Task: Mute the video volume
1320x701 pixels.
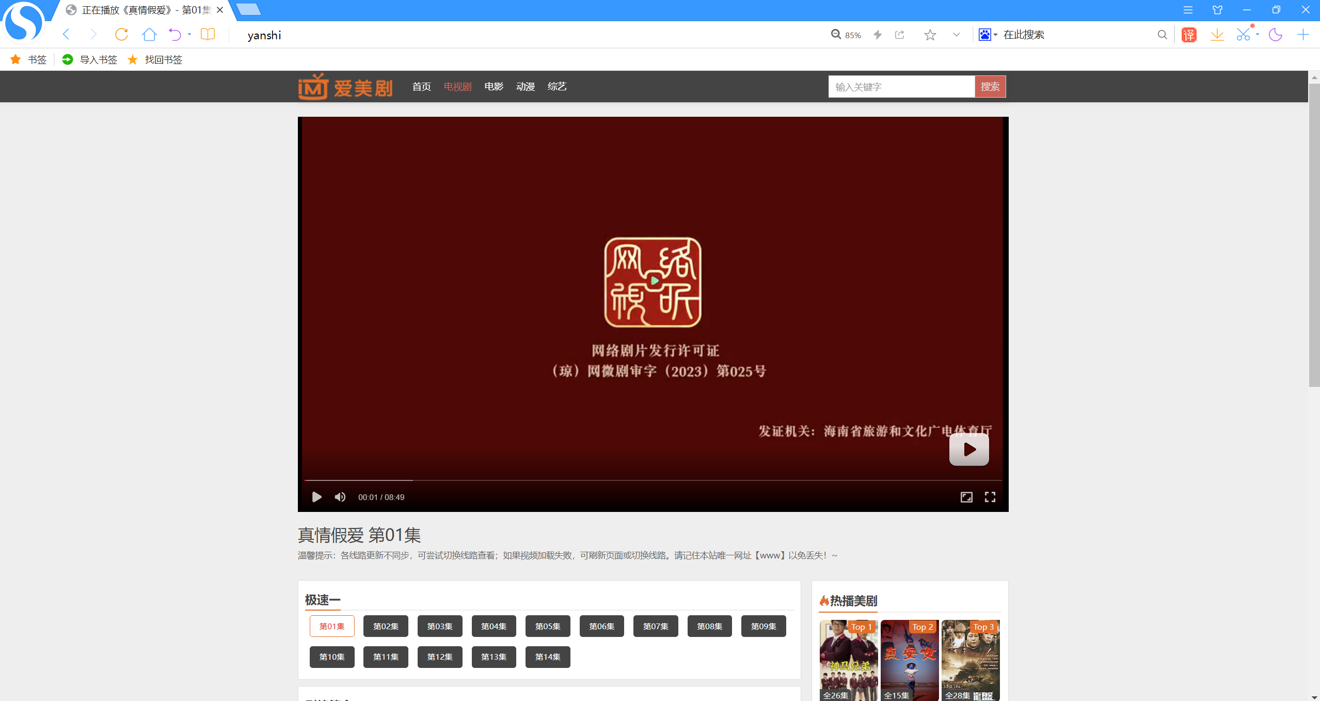Action: (340, 497)
